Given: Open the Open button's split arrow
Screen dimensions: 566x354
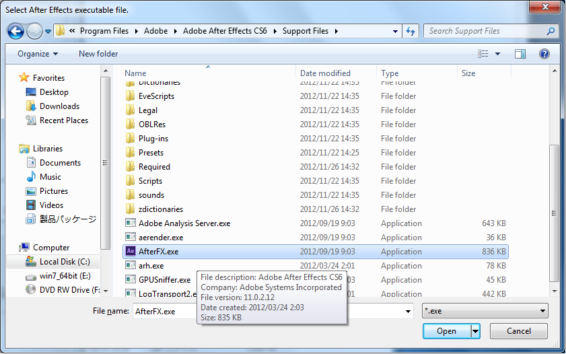Looking at the screenshot, I should pos(476,331).
